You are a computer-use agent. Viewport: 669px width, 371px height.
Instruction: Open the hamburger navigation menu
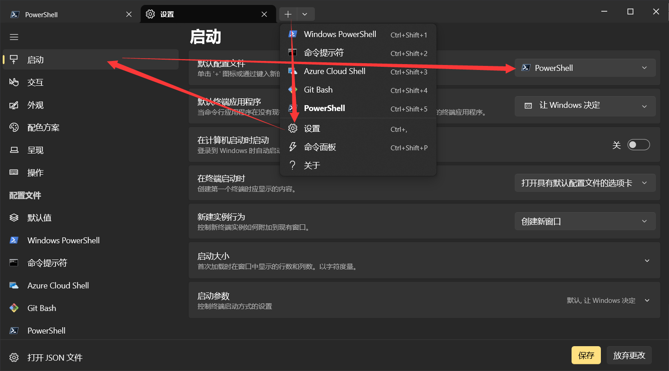[14, 37]
